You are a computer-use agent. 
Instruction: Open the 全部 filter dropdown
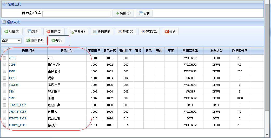pyautogui.click(x=11, y=41)
